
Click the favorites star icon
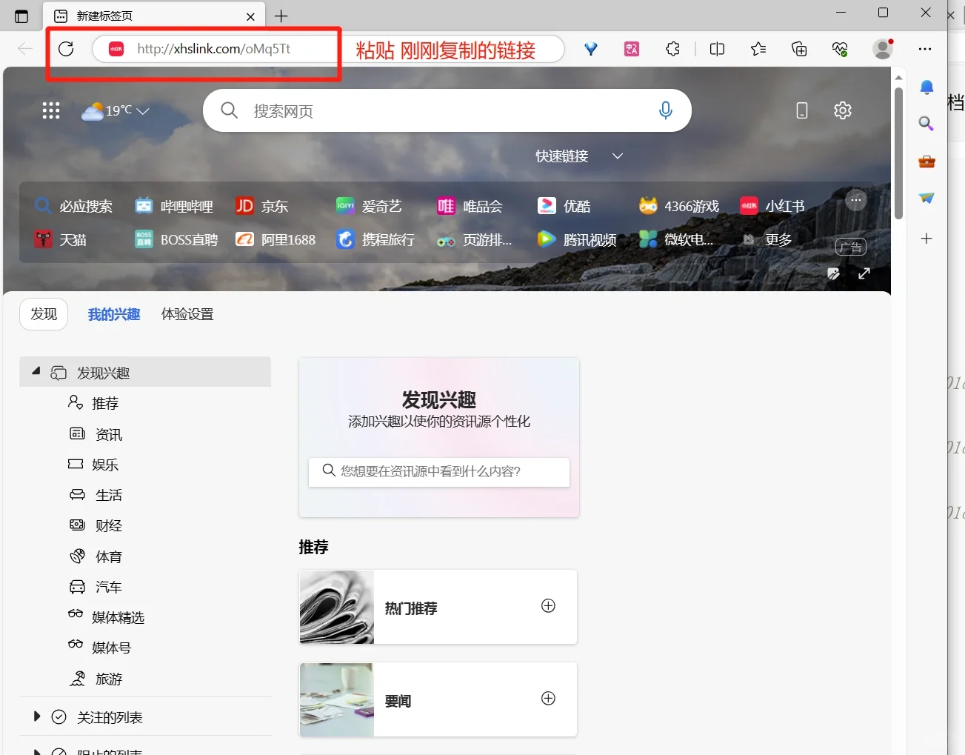[758, 48]
